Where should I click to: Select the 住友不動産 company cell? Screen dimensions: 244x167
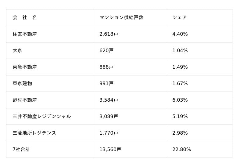tap(25, 34)
